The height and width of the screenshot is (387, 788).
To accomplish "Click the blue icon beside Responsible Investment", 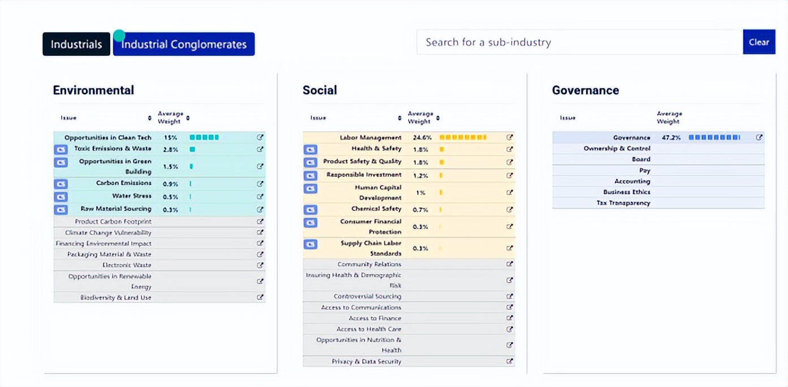I will [x=310, y=175].
